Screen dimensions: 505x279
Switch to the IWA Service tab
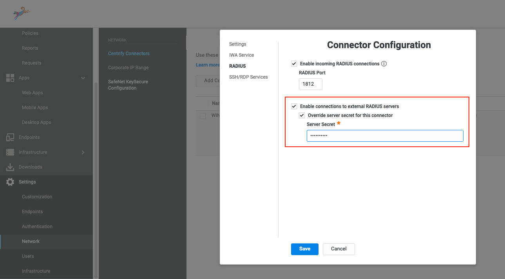coord(241,55)
